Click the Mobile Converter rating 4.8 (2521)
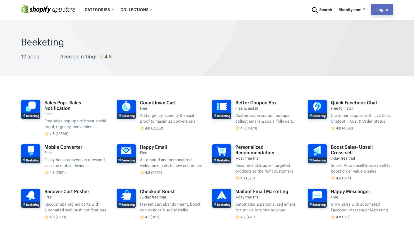 (x=55, y=173)
